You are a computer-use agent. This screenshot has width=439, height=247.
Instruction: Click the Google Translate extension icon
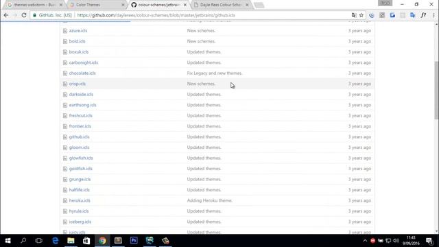tap(413, 15)
